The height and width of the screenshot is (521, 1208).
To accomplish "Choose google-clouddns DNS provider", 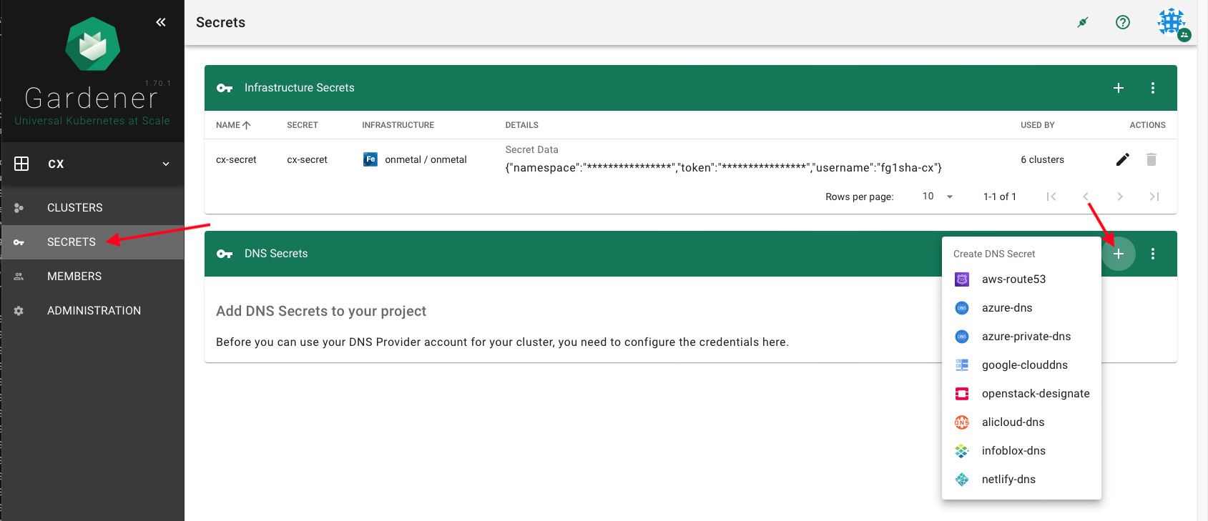I will point(1024,365).
